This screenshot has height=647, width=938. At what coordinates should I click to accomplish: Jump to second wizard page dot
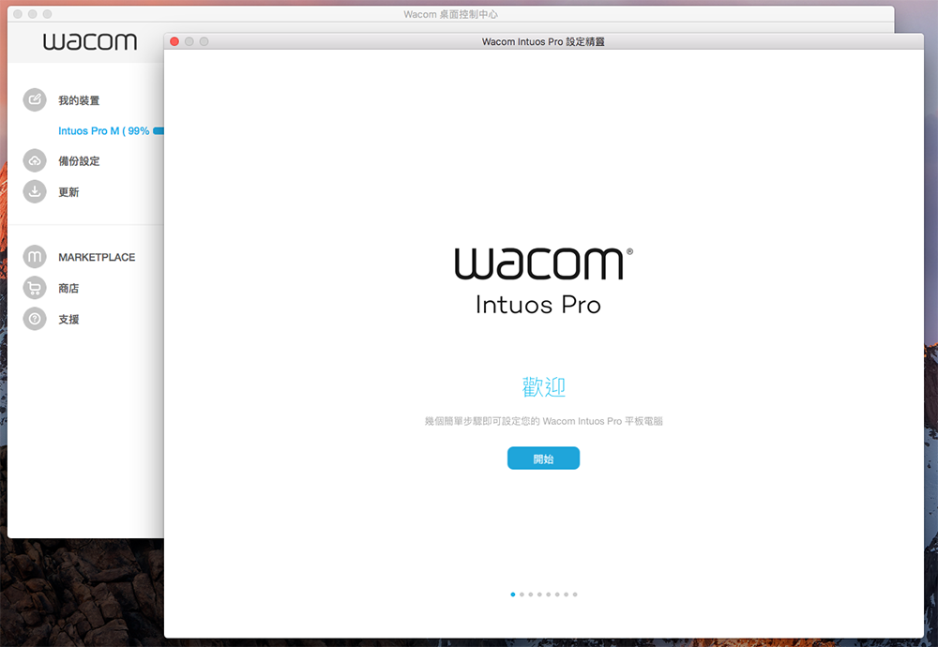point(522,594)
